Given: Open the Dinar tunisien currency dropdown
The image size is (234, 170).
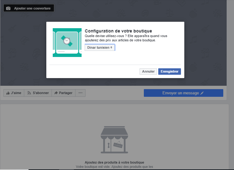Looking at the screenshot, I should tap(100, 47).
